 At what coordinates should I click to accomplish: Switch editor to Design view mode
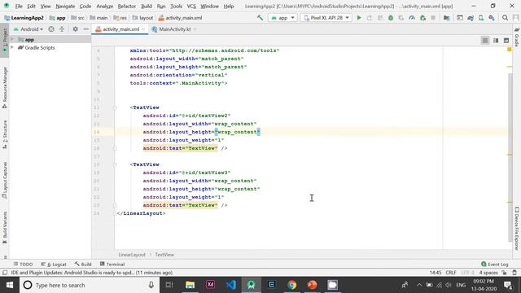pyautogui.click(x=506, y=41)
